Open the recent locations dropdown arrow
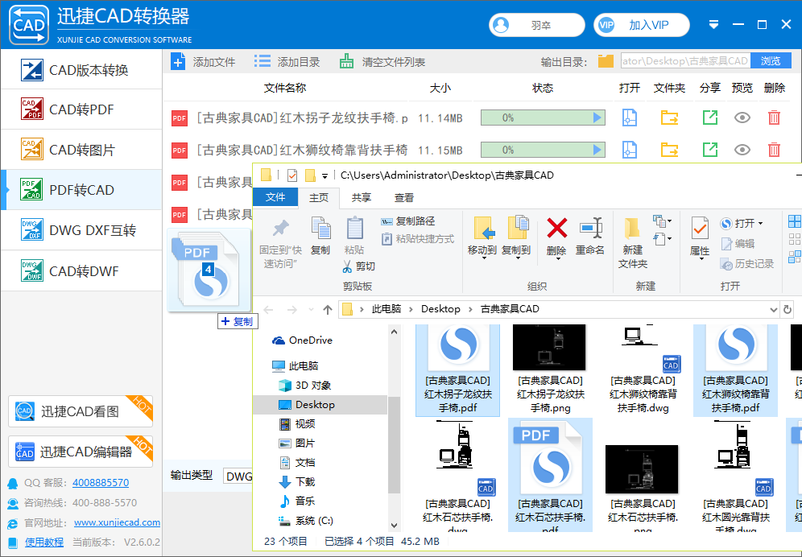 point(311,309)
